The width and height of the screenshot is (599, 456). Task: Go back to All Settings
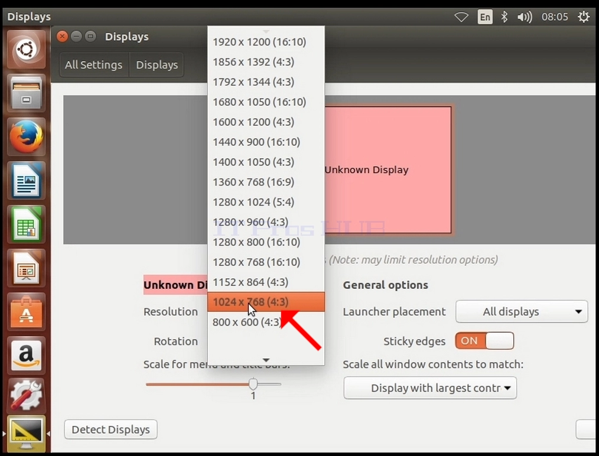pos(94,65)
